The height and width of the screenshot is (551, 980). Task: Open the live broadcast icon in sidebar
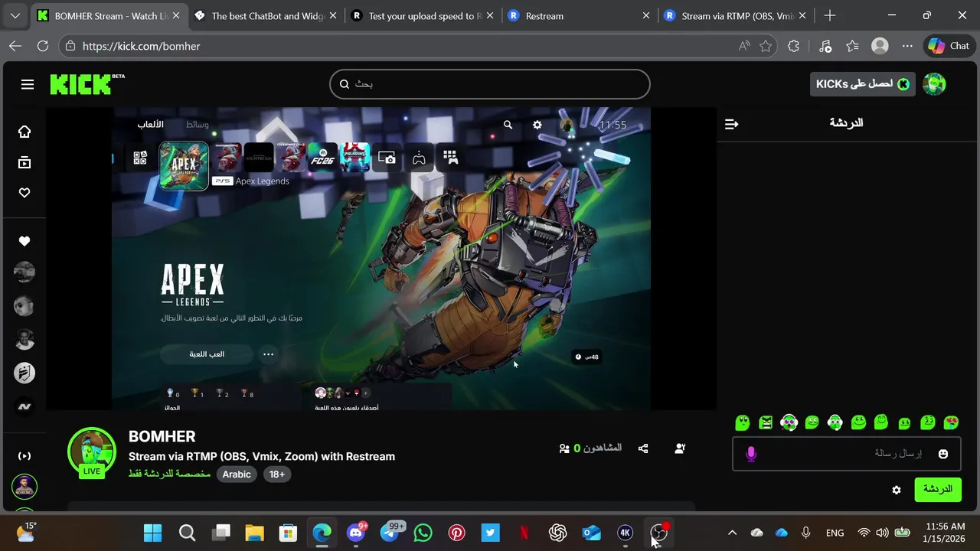tap(24, 456)
